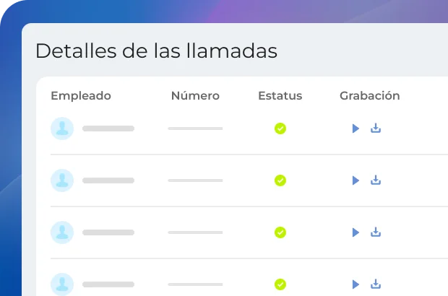Click the fourth row's green status checkmark
448x296 pixels.
[280, 284]
